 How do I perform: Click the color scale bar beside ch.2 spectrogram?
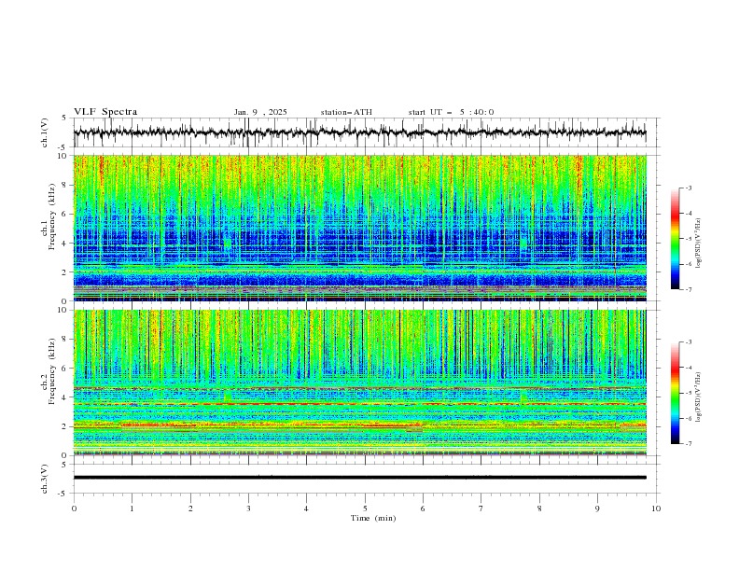point(675,393)
